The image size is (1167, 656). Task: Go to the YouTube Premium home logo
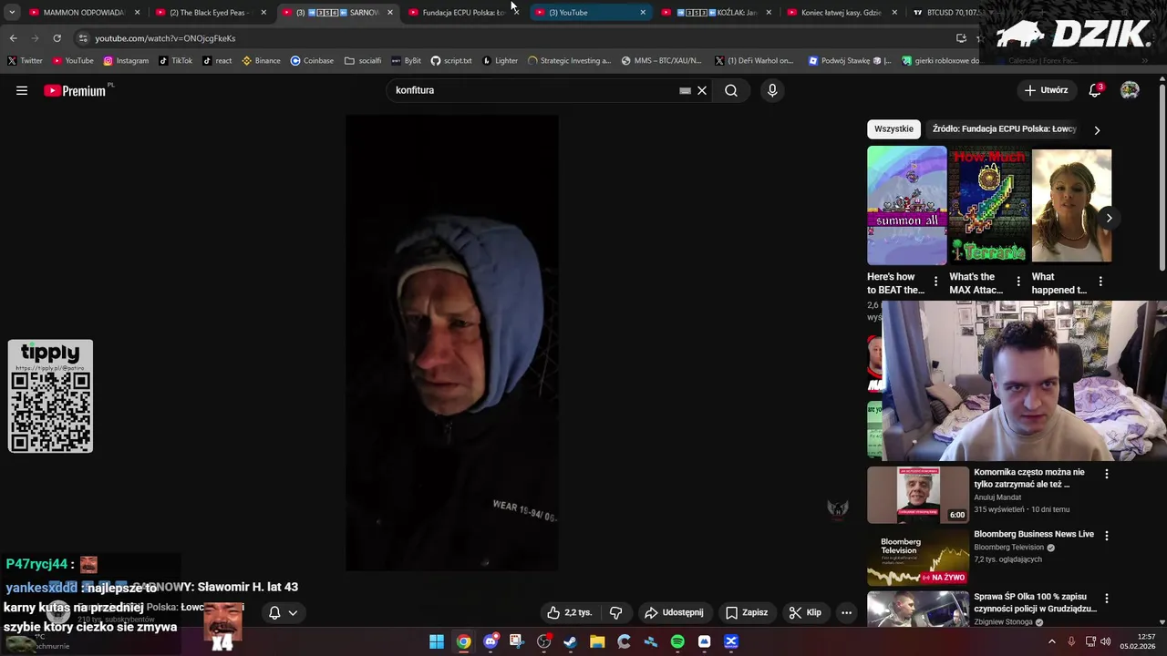pos(75,90)
